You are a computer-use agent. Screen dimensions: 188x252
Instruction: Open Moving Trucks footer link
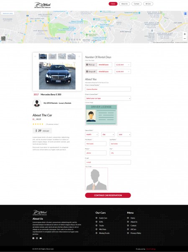[x=104, y=233]
